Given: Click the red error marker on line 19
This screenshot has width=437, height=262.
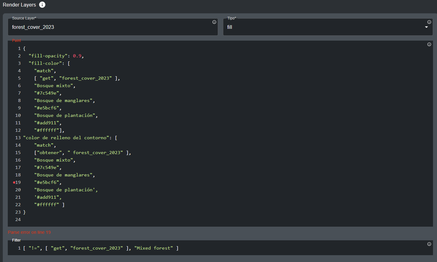Looking at the screenshot, I should [14, 183].
